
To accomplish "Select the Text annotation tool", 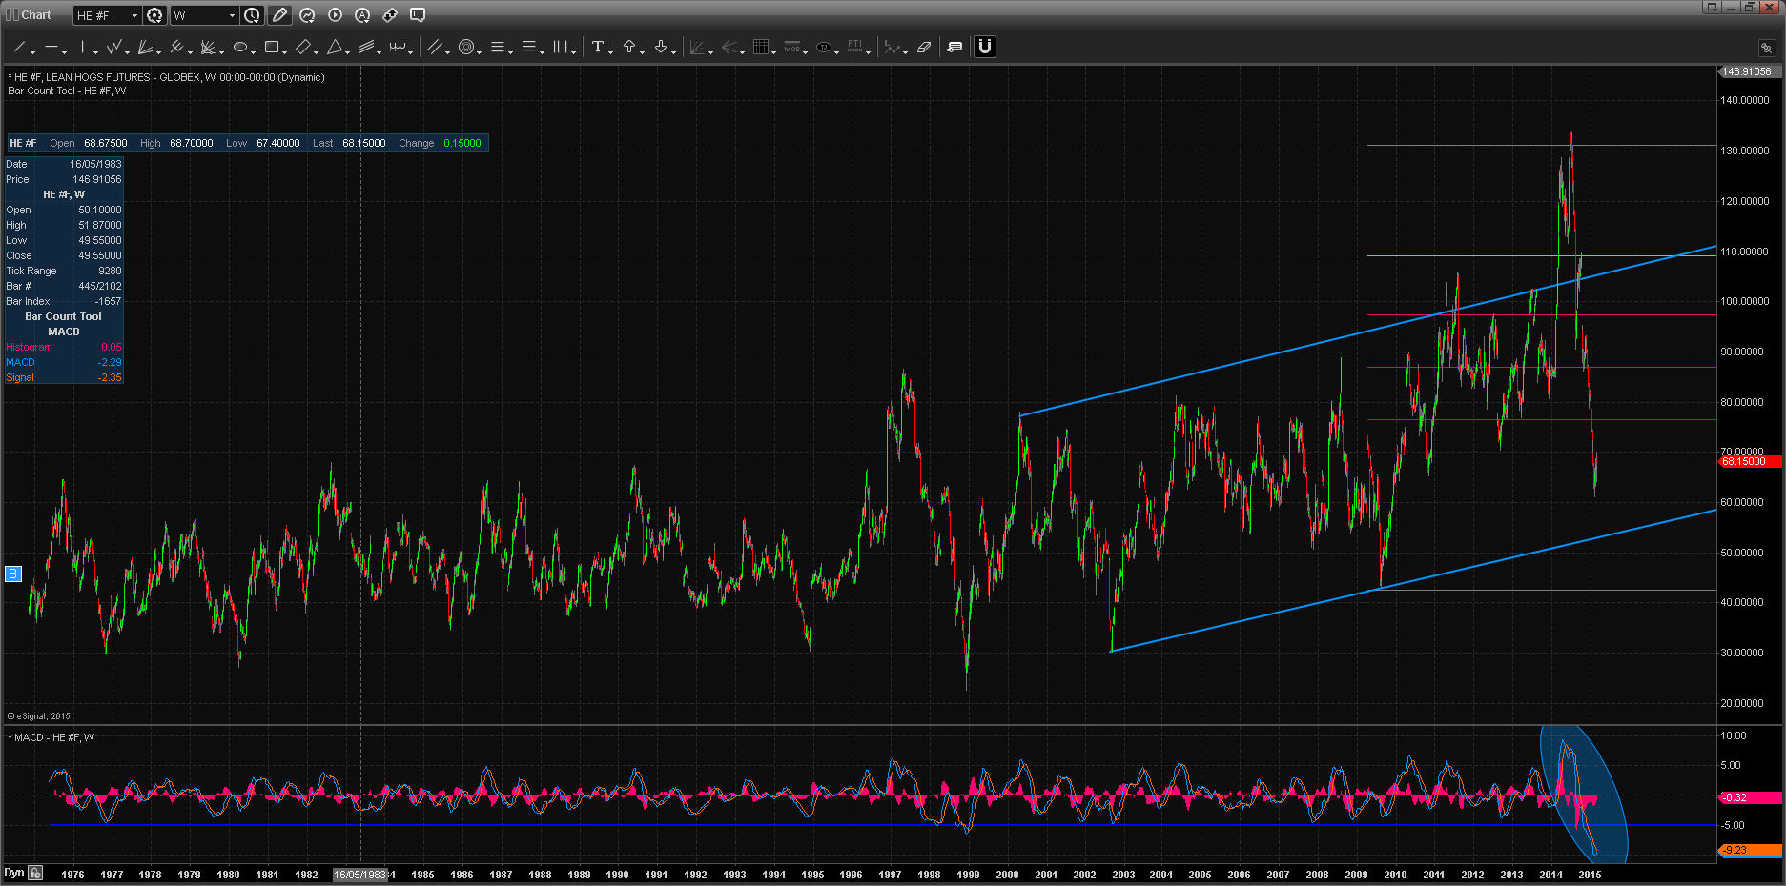I will pos(598,47).
